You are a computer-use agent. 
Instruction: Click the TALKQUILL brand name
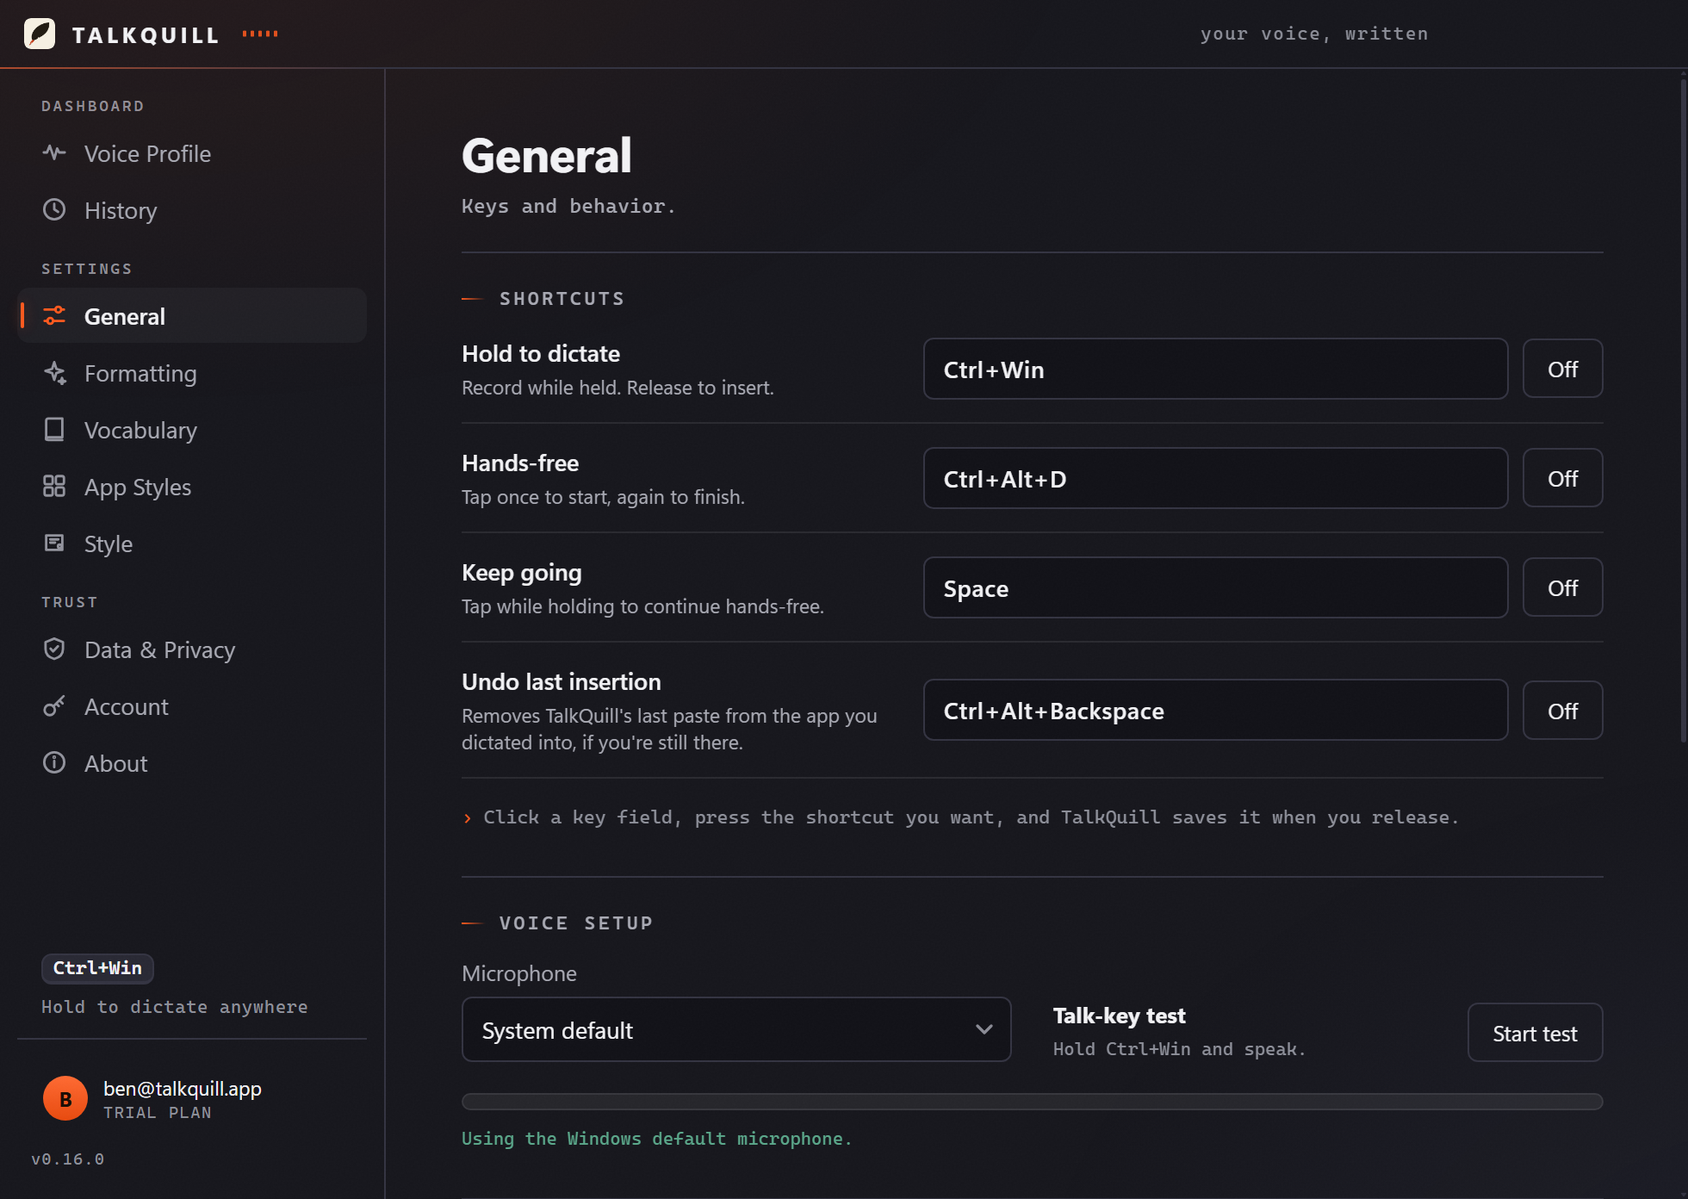click(x=146, y=35)
